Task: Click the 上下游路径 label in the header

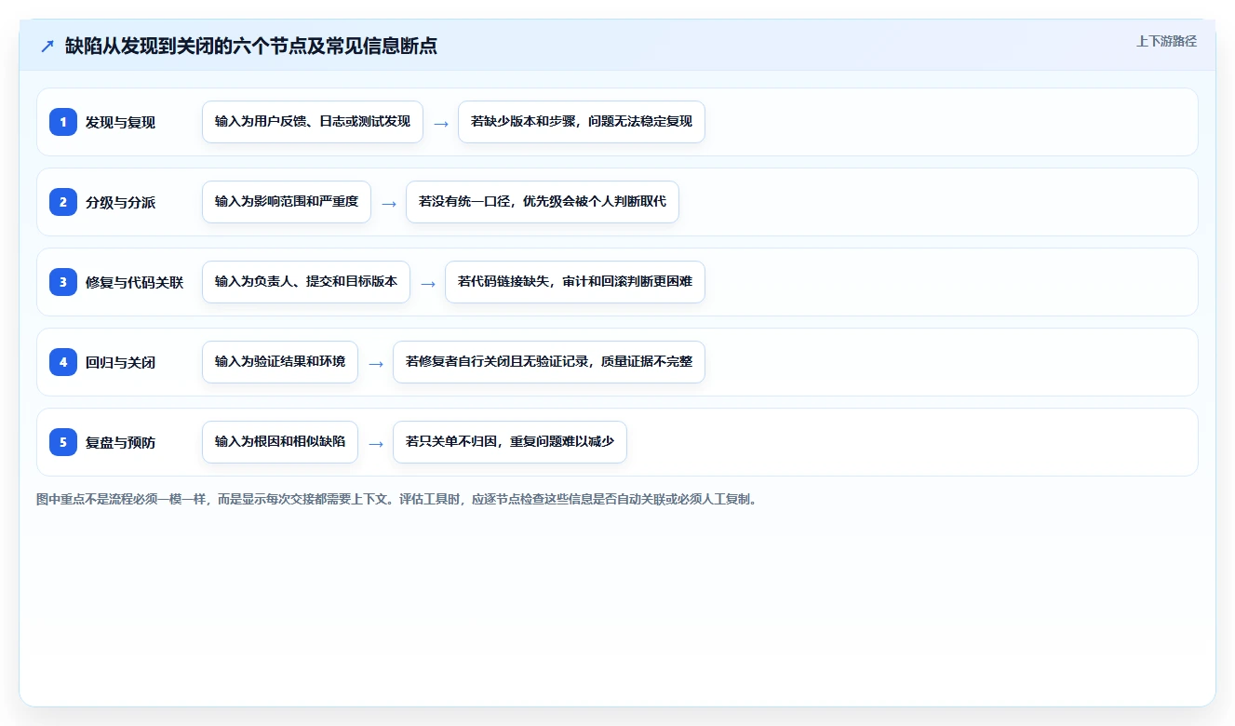Action: point(1166,41)
